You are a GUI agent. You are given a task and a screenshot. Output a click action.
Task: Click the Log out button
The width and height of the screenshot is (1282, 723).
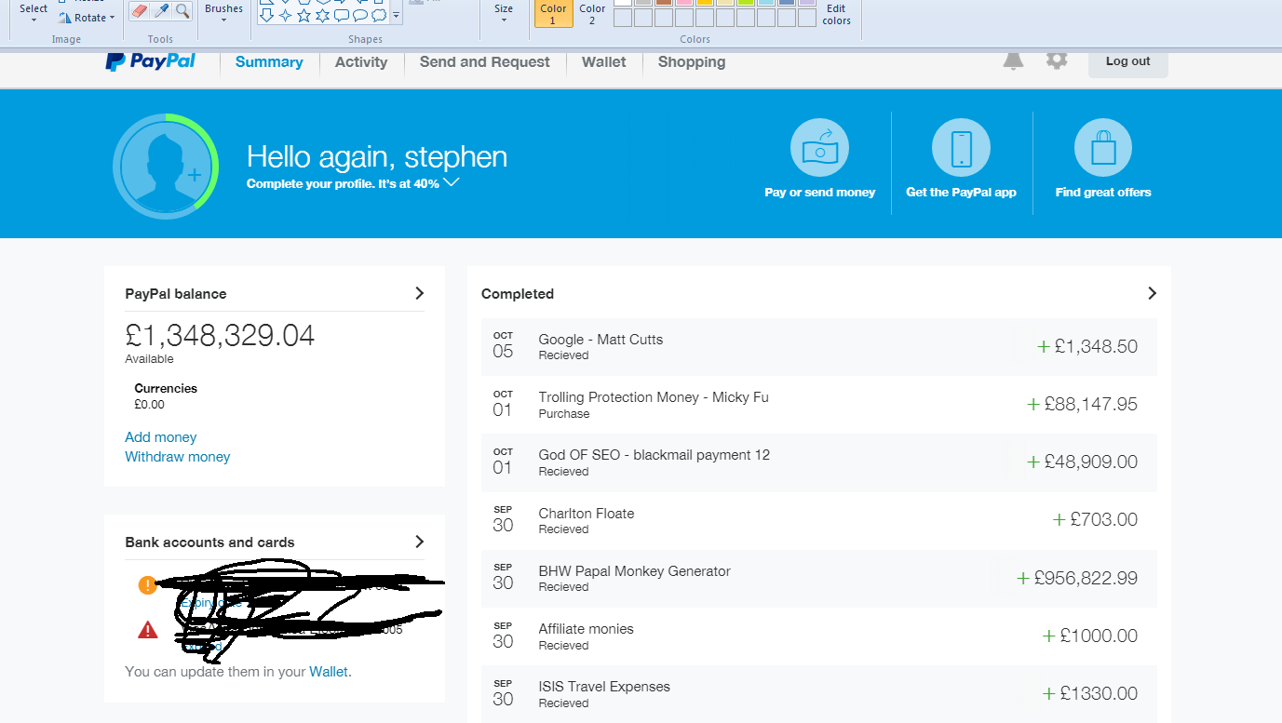pyautogui.click(x=1128, y=61)
